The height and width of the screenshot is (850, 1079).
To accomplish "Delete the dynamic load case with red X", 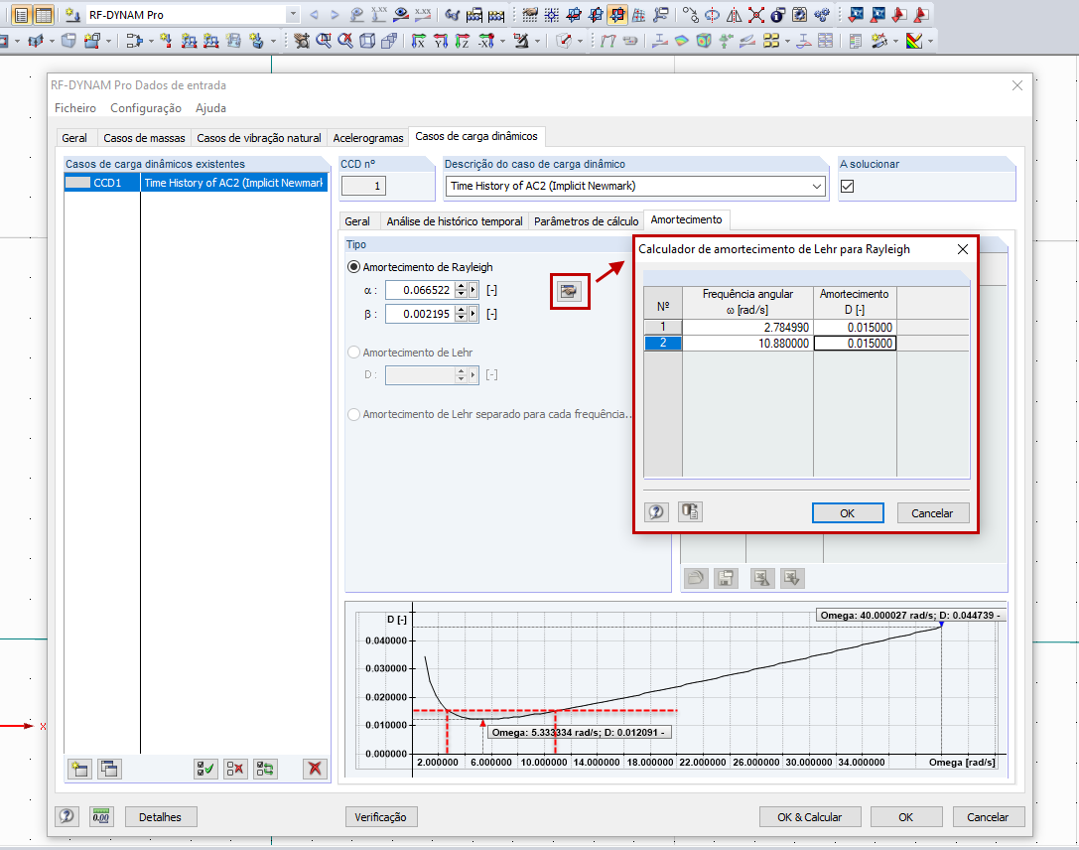I will click(315, 769).
